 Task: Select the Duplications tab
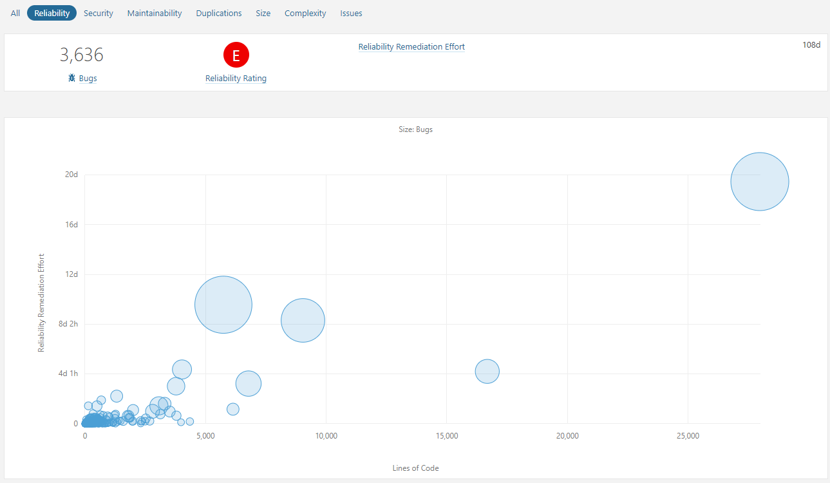tap(218, 13)
